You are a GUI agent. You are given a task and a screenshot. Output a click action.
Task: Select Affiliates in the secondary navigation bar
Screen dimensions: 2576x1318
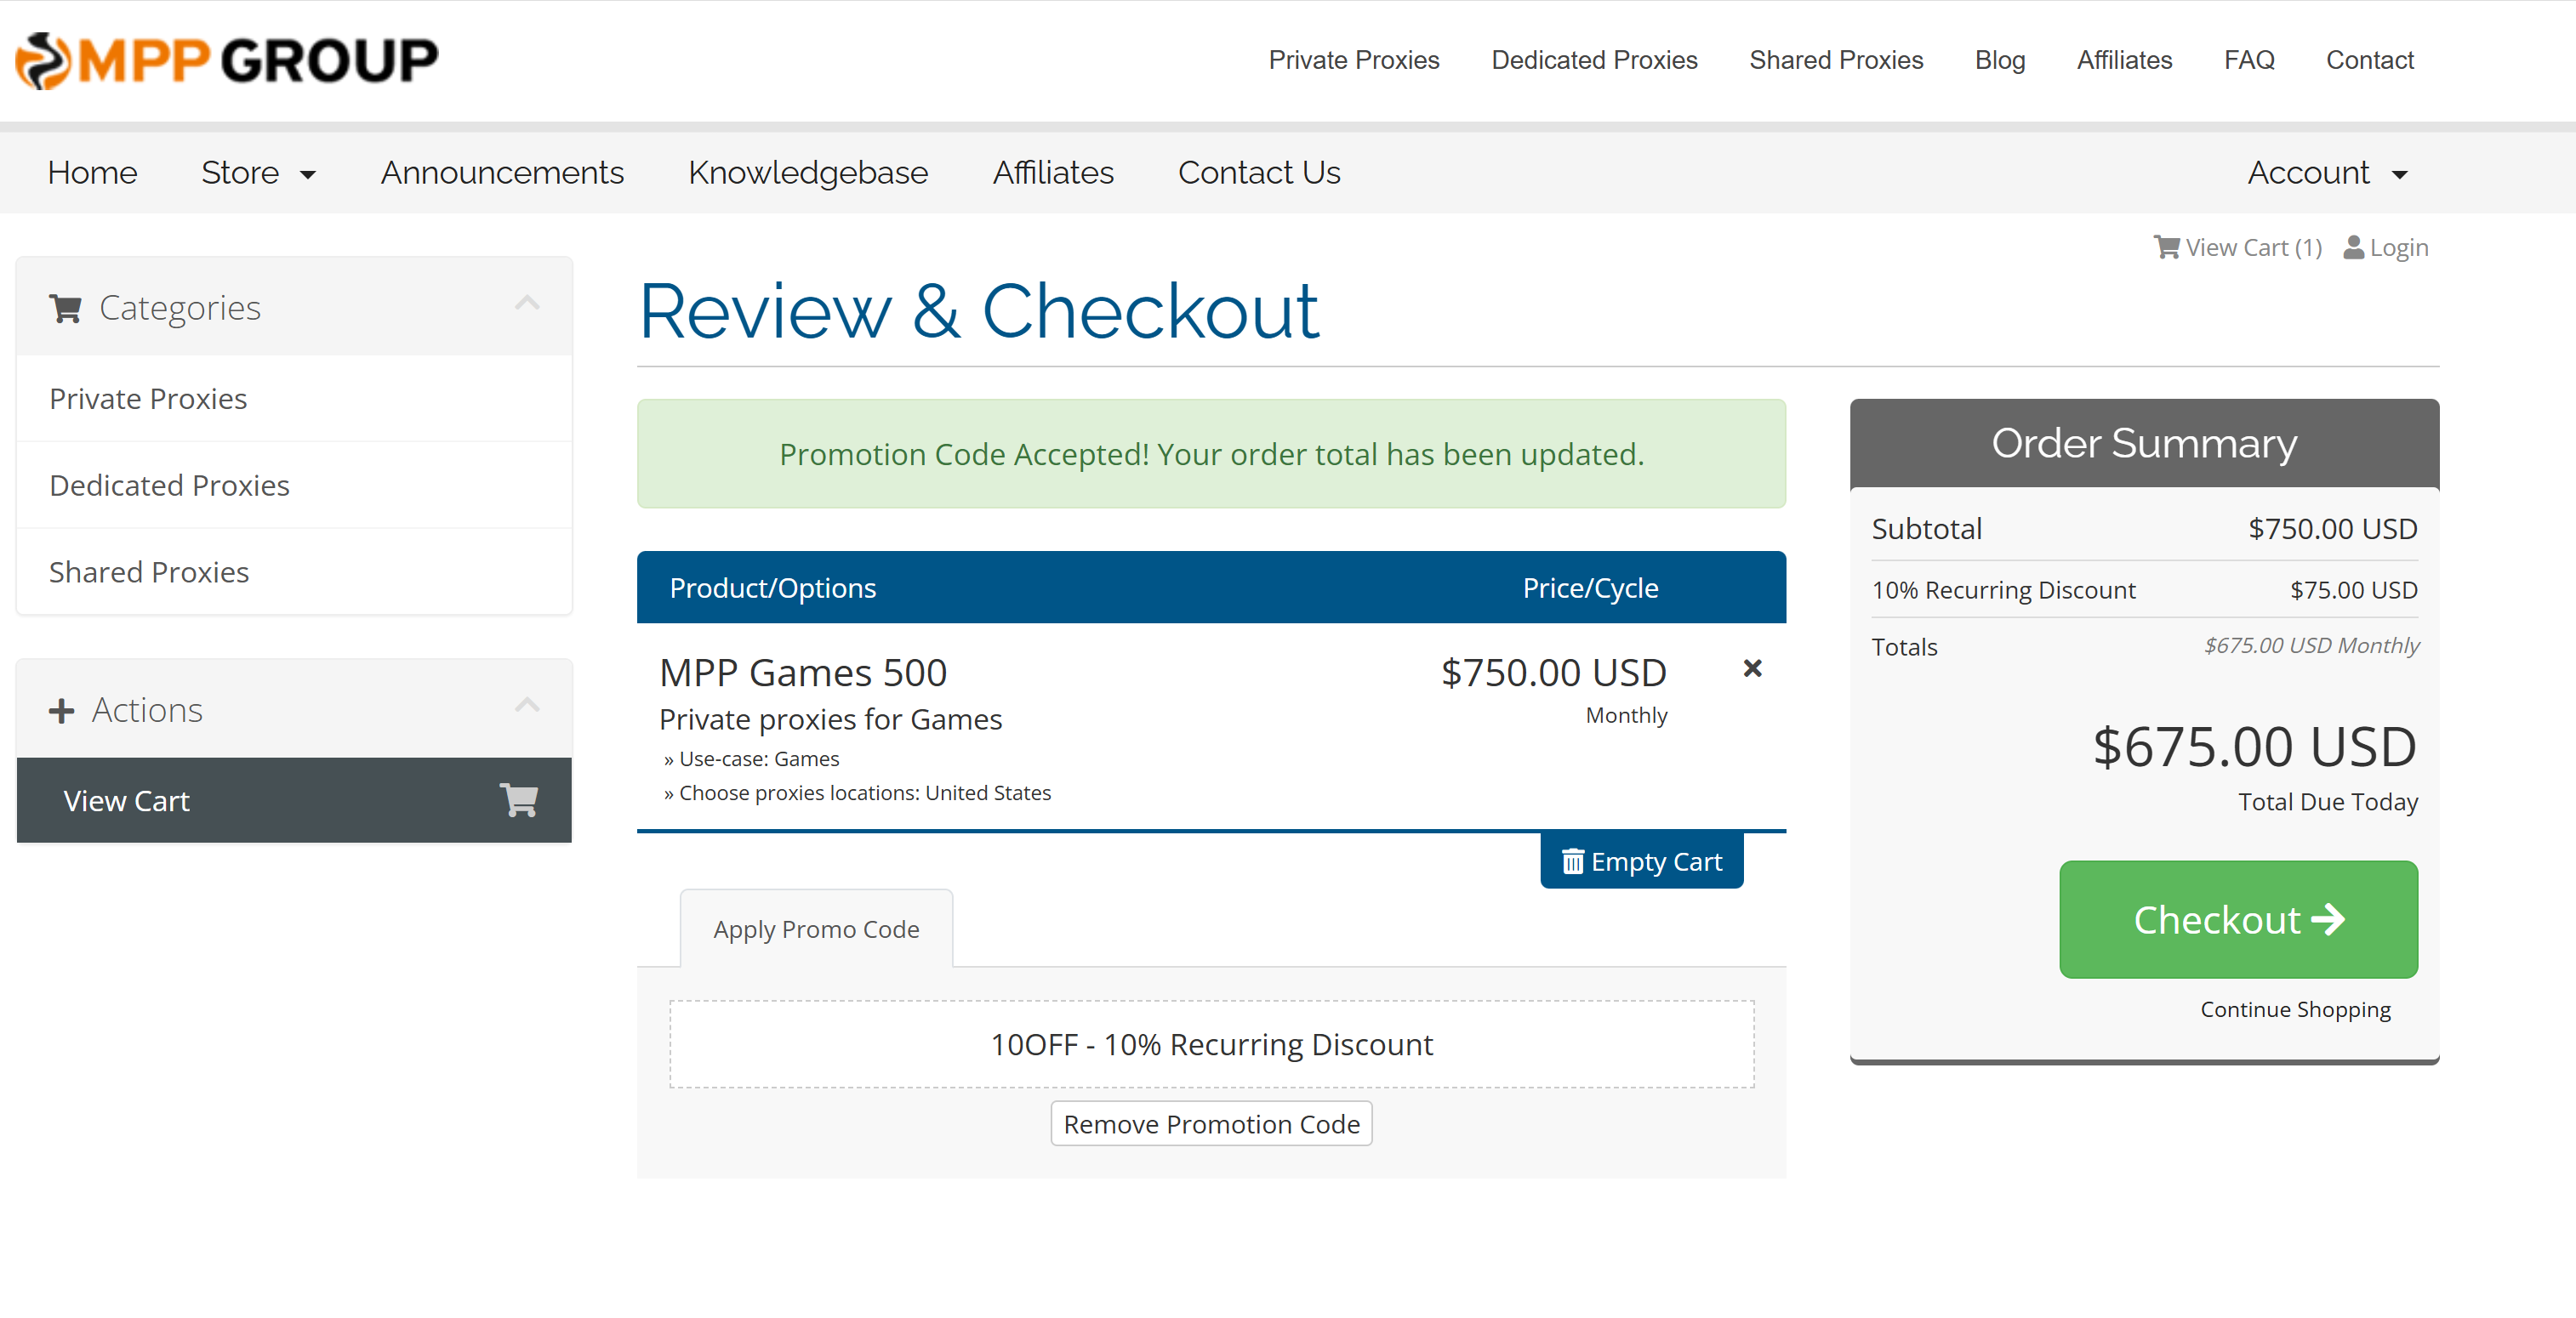[x=1053, y=173]
